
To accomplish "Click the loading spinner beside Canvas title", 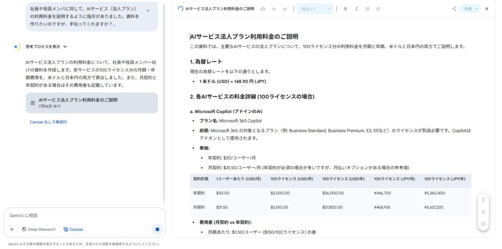I will click(x=180, y=9).
